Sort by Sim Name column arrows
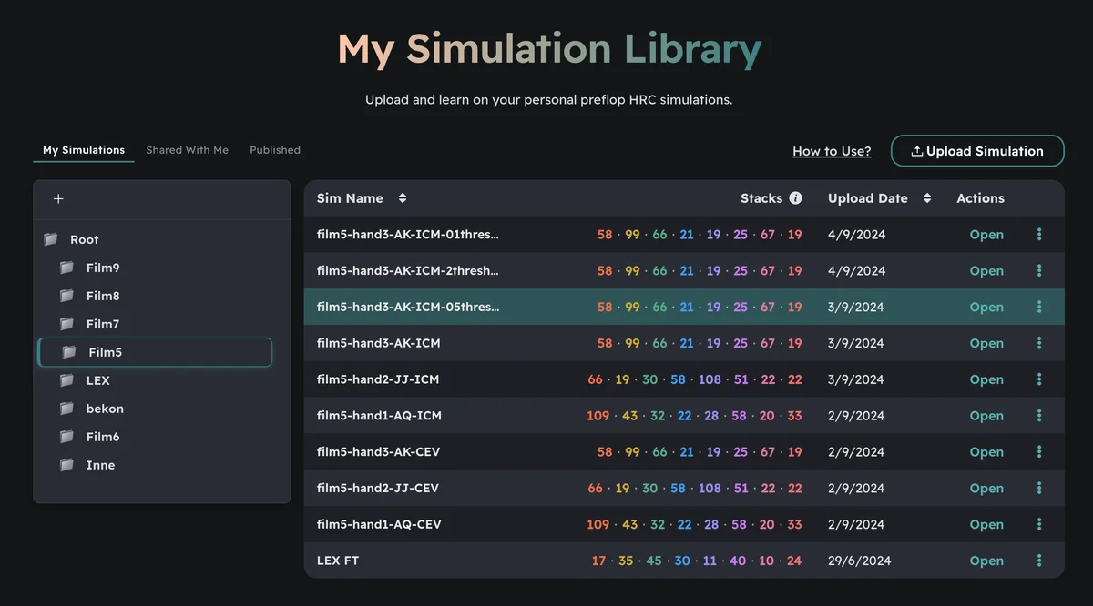The height and width of the screenshot is (606, 1093). tap(403, 198)
